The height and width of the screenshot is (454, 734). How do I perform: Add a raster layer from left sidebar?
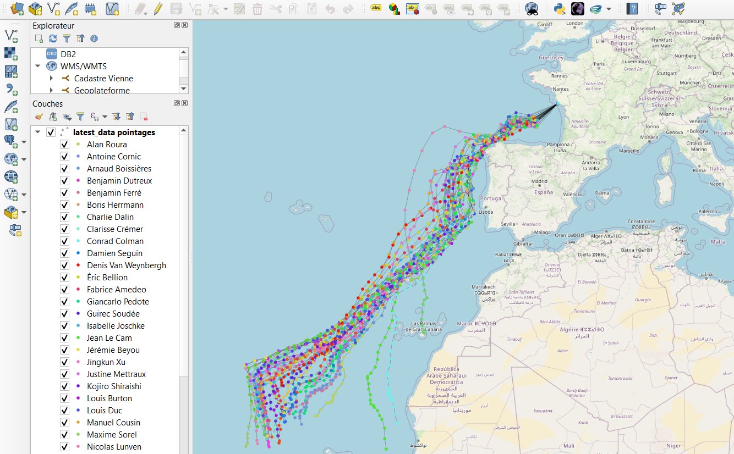click(11, 54)
